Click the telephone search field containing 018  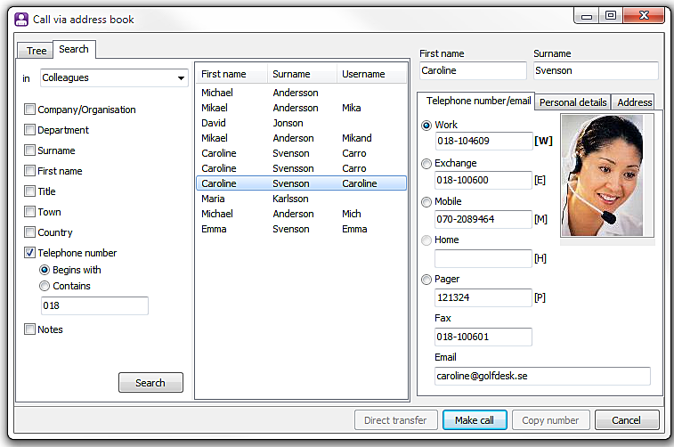[94, 305]
